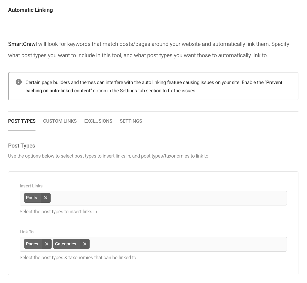Click the Automatic Linking heading
The image size is (307, 283).
pyautogui.click(x=30, y=10)
